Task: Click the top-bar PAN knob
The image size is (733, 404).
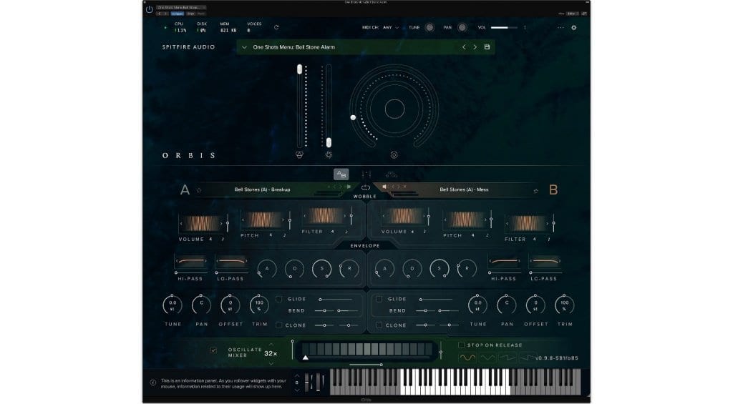Action: [462, 28]
